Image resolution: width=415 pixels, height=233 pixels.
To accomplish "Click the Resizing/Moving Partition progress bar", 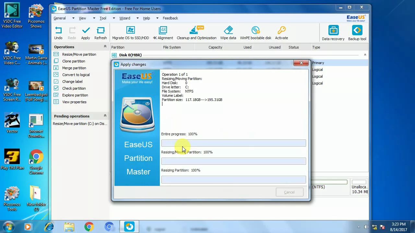I will [x=233, y=161].
